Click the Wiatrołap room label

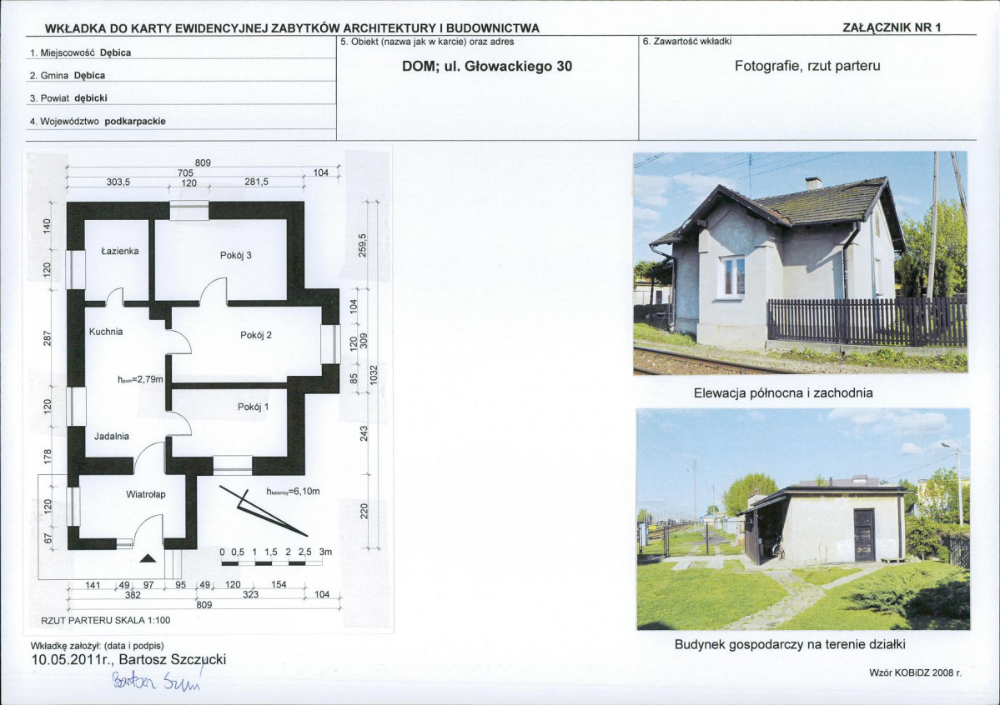point(145,494)
